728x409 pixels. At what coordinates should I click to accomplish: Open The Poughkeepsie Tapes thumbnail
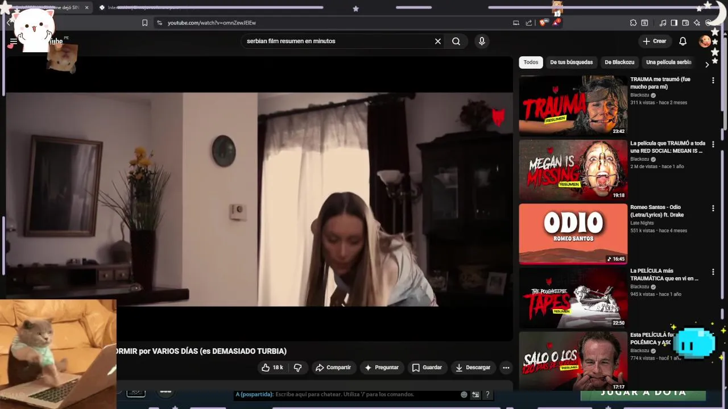tap(573, 298)
